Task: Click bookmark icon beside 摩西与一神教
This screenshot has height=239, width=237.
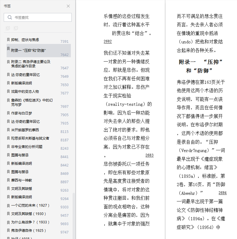Action: (x=8, y=180)
